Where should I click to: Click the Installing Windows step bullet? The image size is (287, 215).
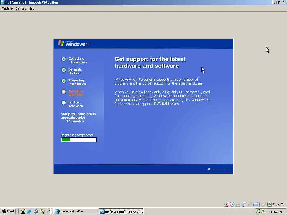coord(64,92)
